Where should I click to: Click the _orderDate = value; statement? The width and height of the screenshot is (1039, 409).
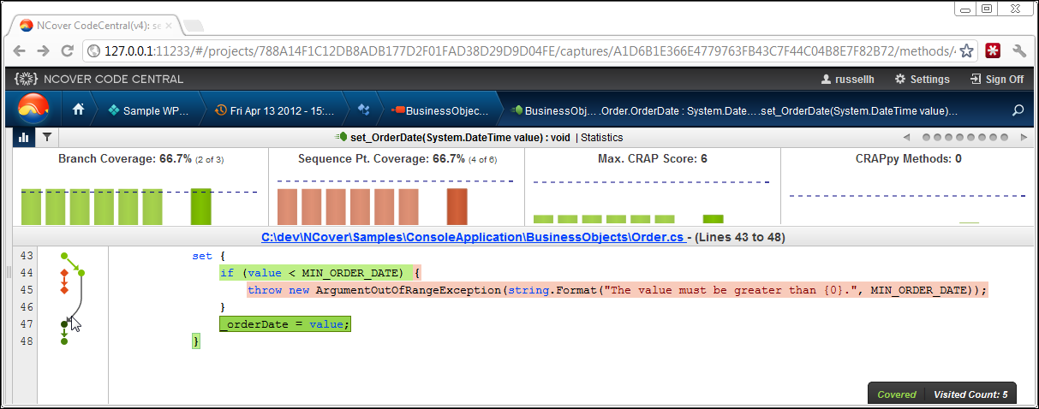284,324
